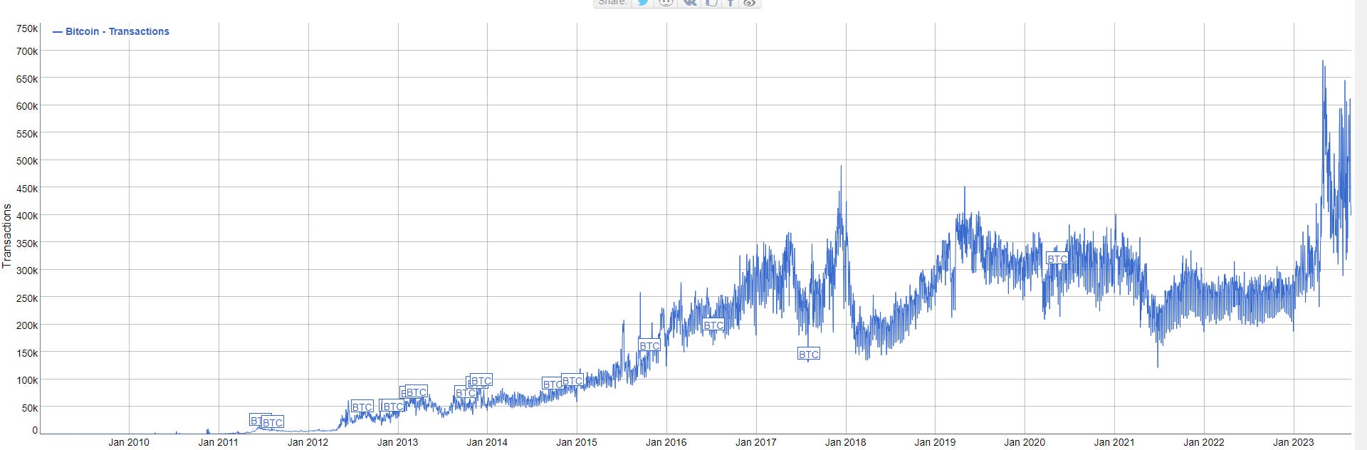Click the Jan 2021 x-axis label
Screen dimensions: 1367x450
tap(1114, 442)
